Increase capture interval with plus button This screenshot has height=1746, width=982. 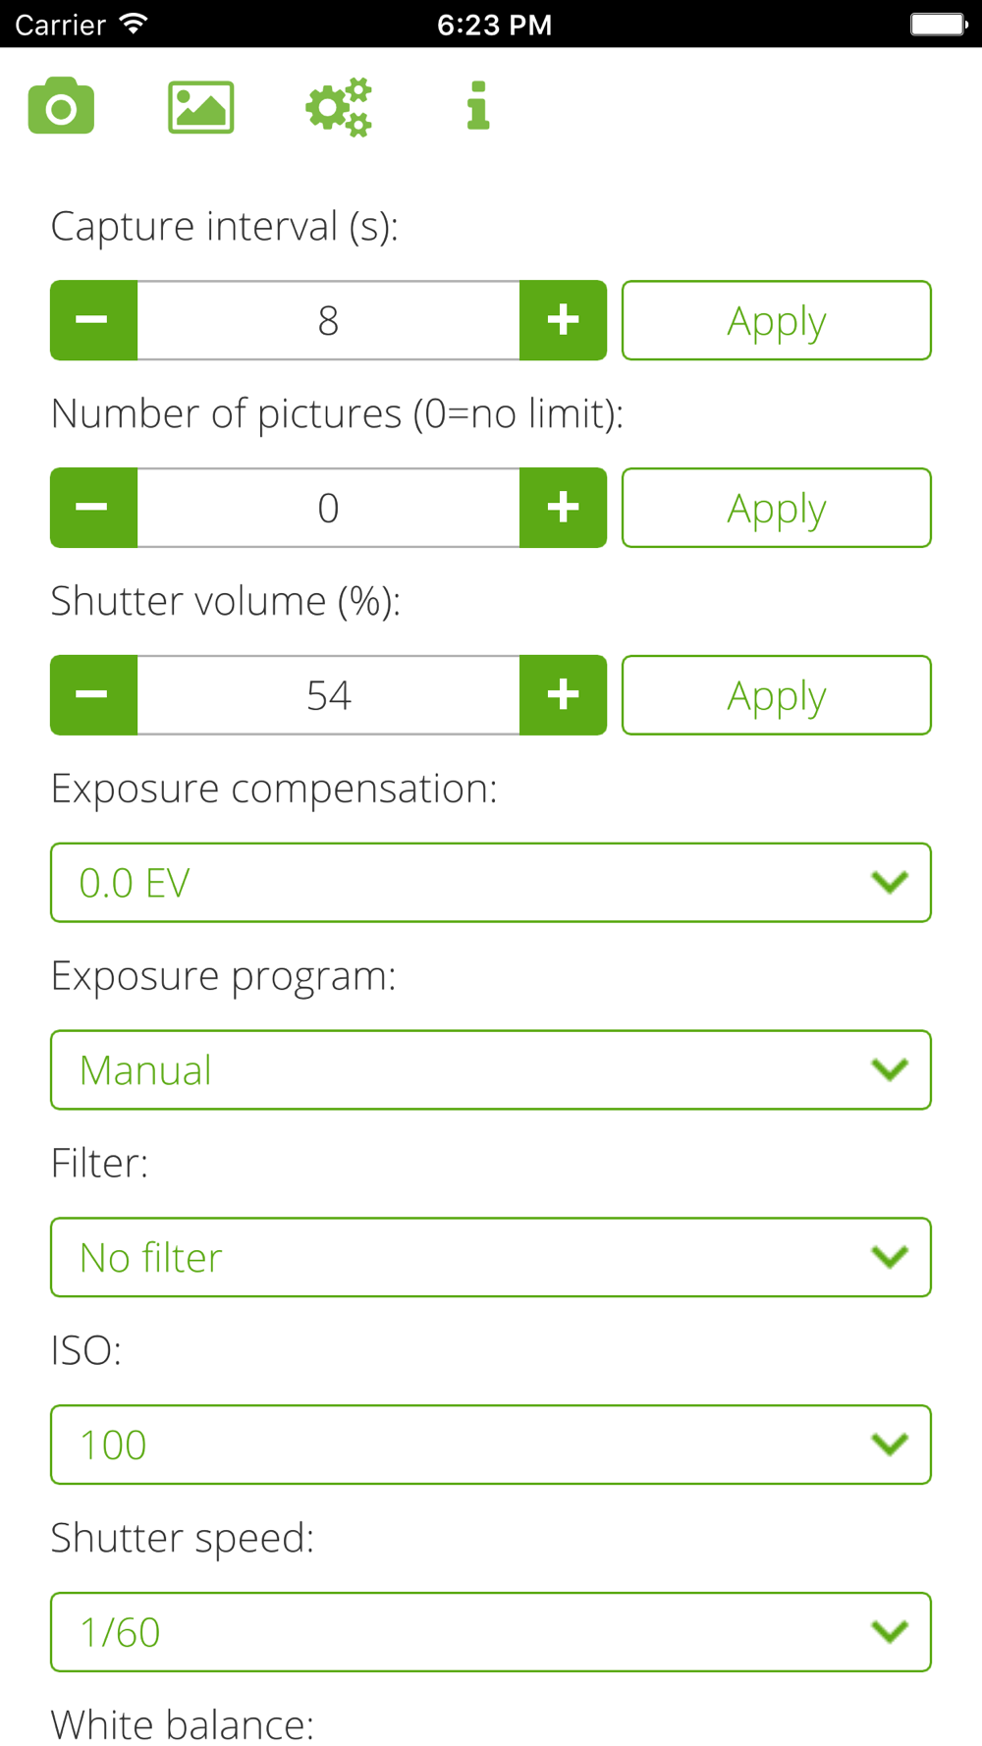click(563, 320)
